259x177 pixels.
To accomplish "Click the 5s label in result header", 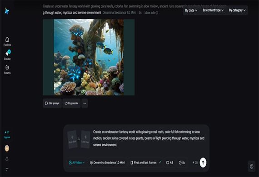I will tap(140, 13).
